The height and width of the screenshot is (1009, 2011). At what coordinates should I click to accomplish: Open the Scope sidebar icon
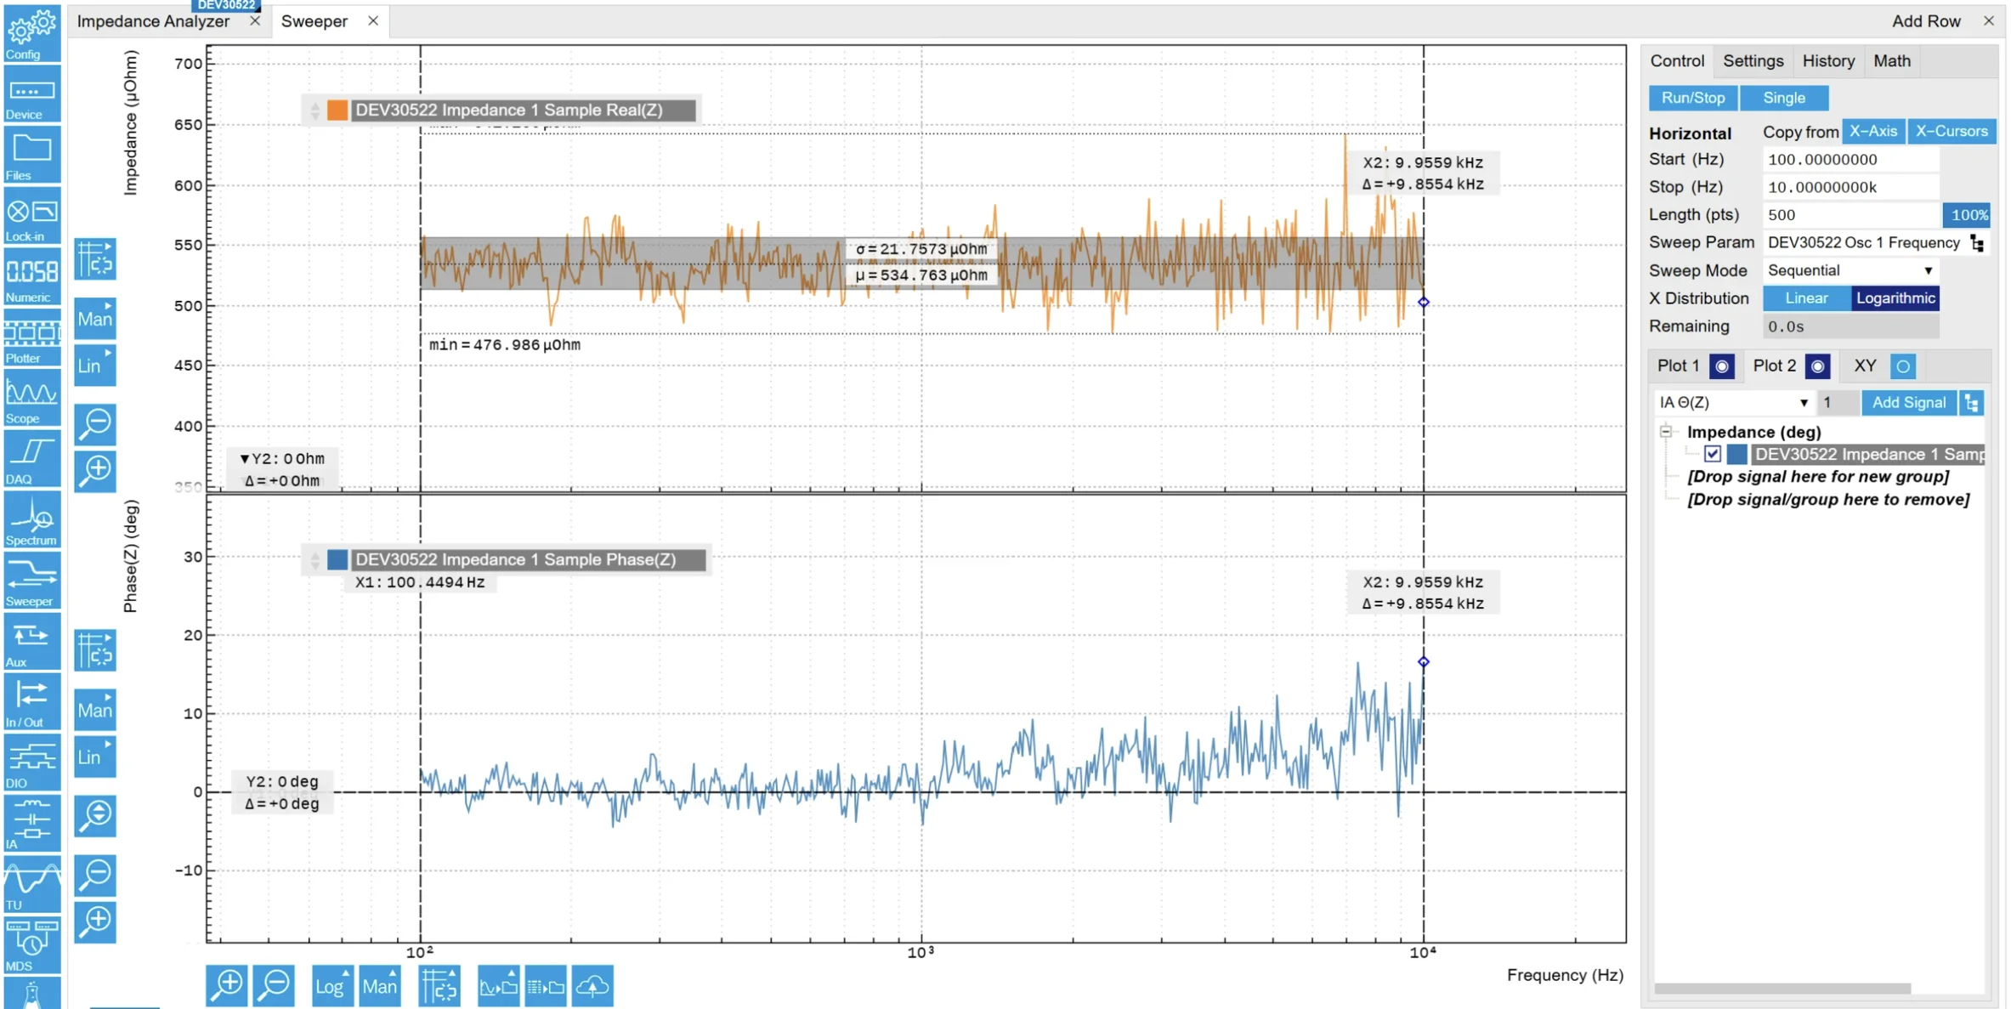point(31,399)
